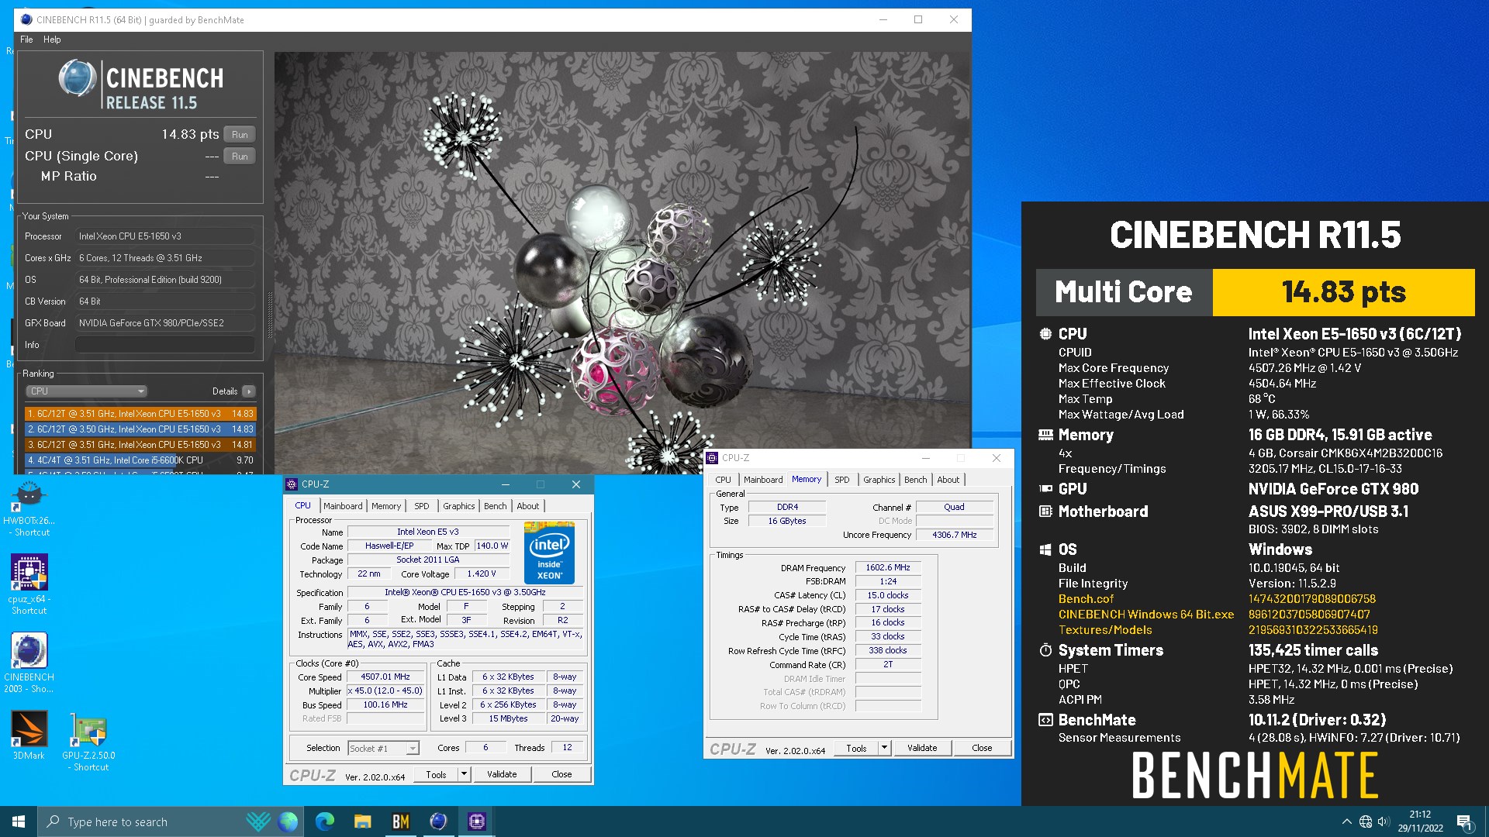Open About tab in CPU-Z processor window

[528, 506]
